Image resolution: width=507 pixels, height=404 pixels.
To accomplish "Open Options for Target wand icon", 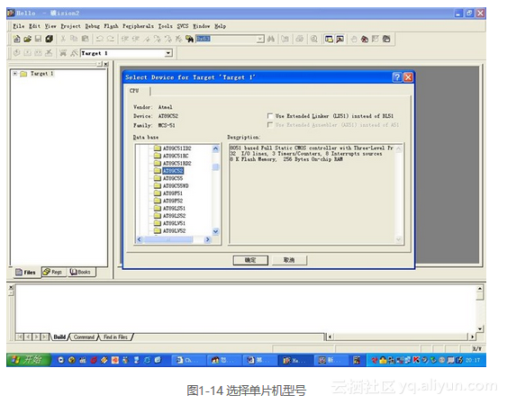I will 74,53.
